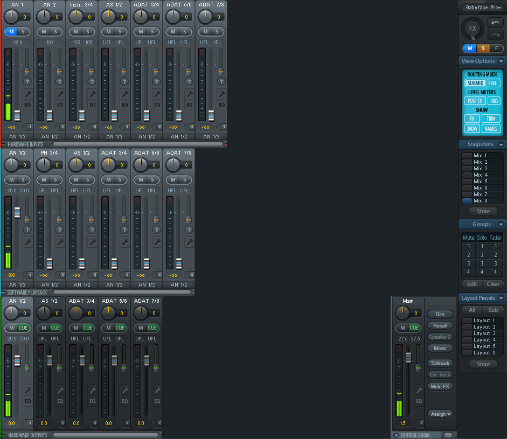Choose the Sub layout filter
The width and height of the screenshot is (507, 439).
(493, 310)
